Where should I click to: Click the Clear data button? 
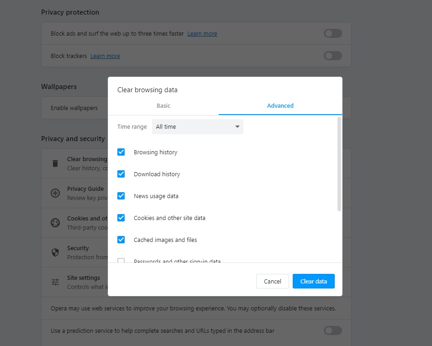point(313,281)
